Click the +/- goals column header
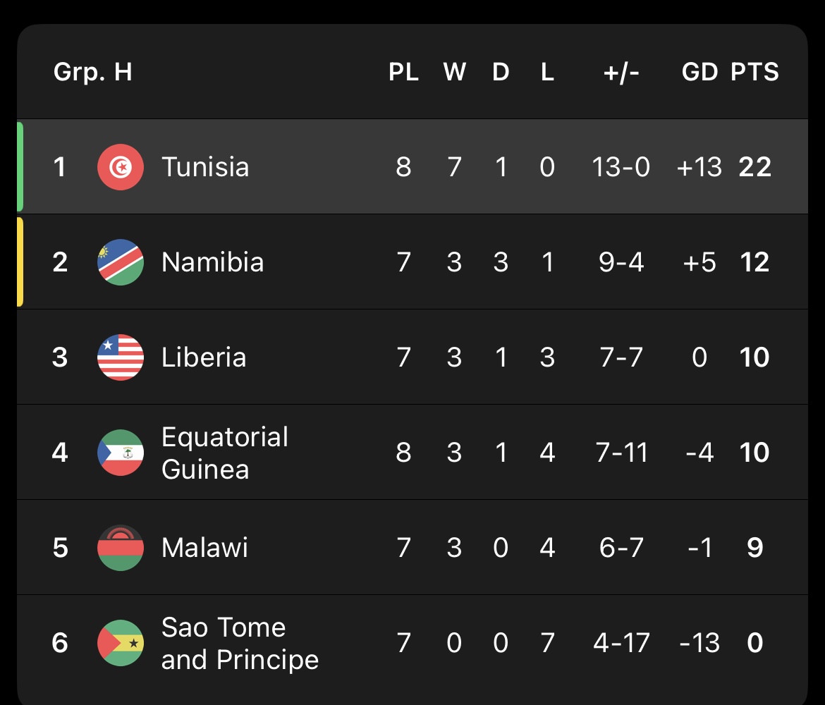825x705 pixels. click(621, 72)
